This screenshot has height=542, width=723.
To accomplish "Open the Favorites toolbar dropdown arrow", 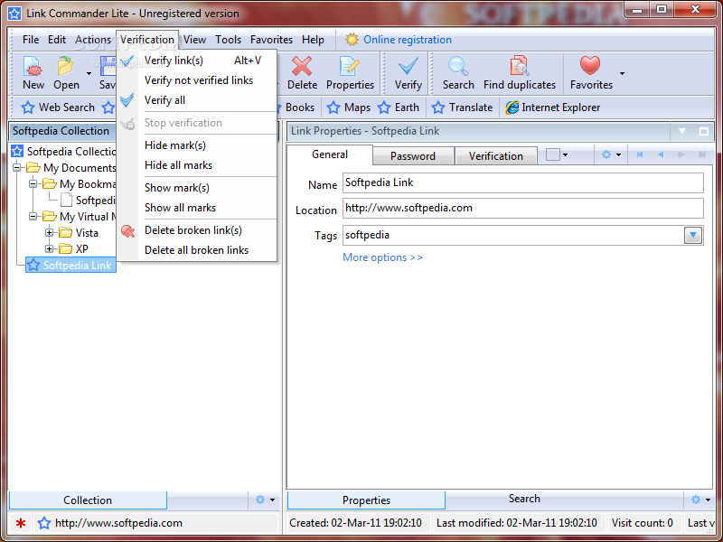I will 622,74.
